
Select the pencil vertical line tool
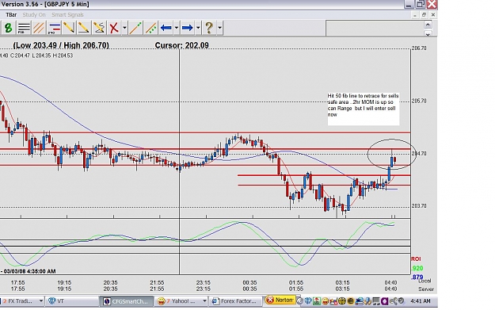coord(68,28)
